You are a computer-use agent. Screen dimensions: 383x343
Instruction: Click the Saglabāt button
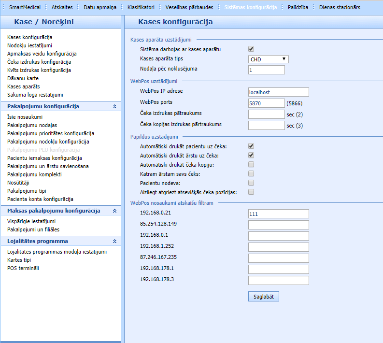pyautogui.click(x=263, y=297)
